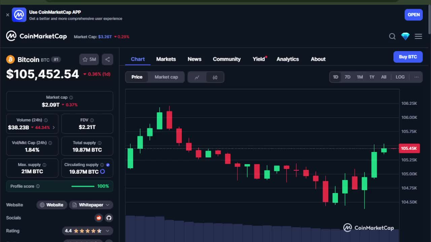Image resolution: width=431 pixels, height=242 pixels.
Task: Open Bitcoin Reddit social icon
Action: pyautogui.click(x=99, y=218)
